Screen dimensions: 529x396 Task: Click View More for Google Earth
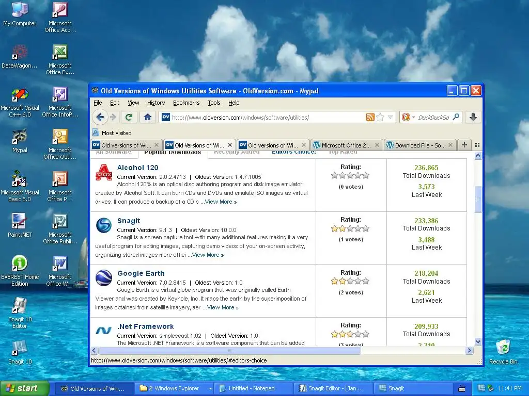tap(223, 307)
